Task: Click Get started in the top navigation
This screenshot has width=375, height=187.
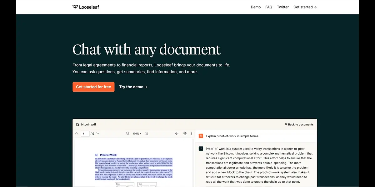Action: (305, 7)
